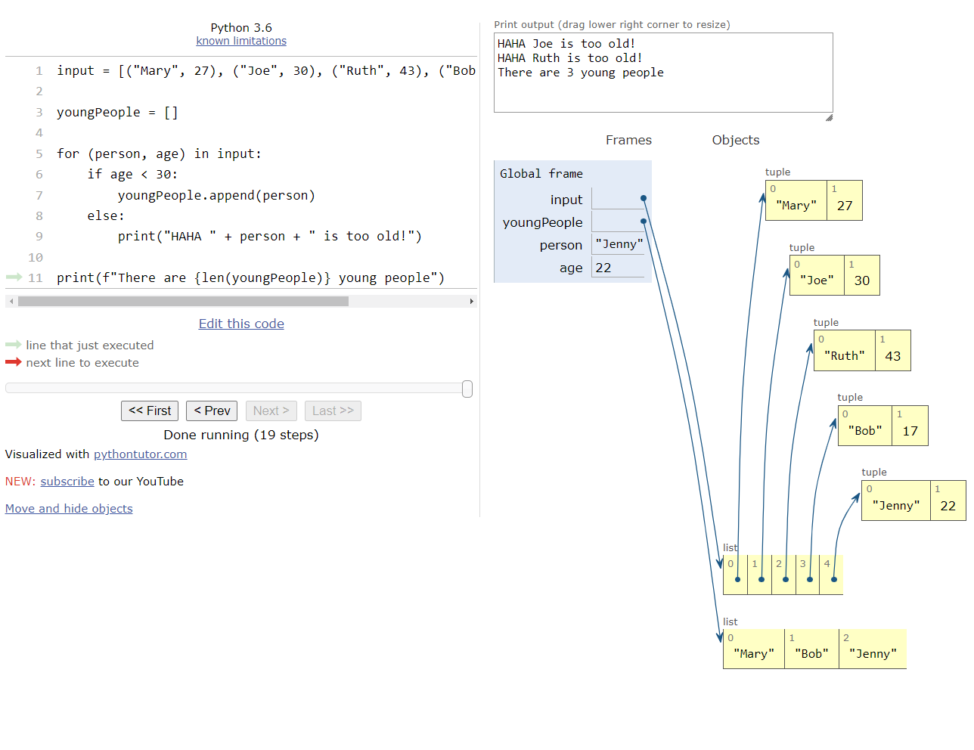
Task: Click the code pane horizontal scrollbar thumb
Action: point(183,301)
